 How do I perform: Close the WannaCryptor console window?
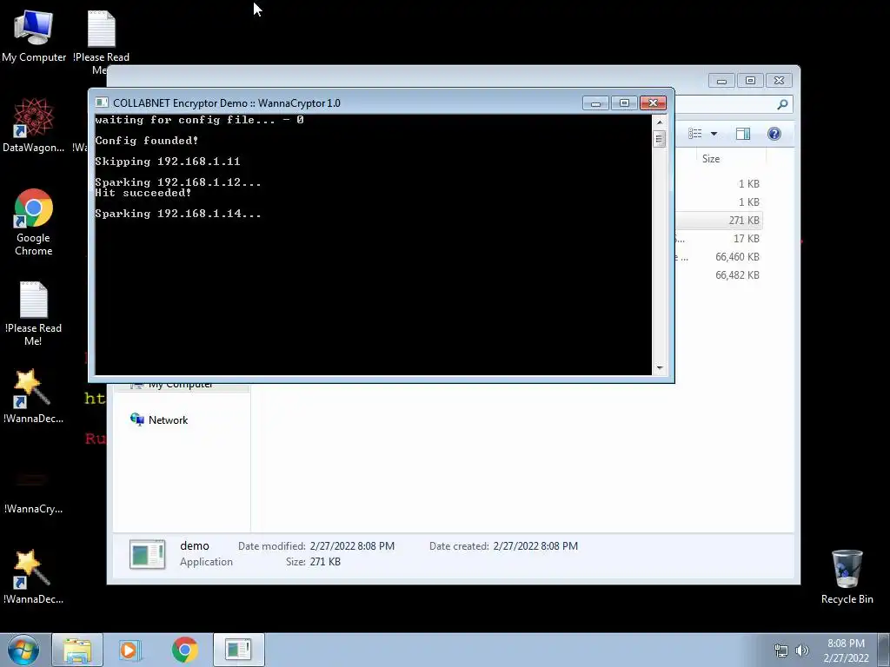click(x=653, y=103)
